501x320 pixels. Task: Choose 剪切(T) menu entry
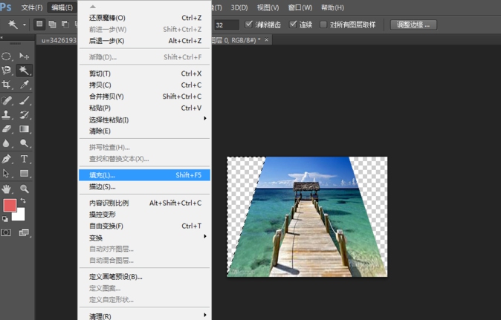[x=144, y=74]
